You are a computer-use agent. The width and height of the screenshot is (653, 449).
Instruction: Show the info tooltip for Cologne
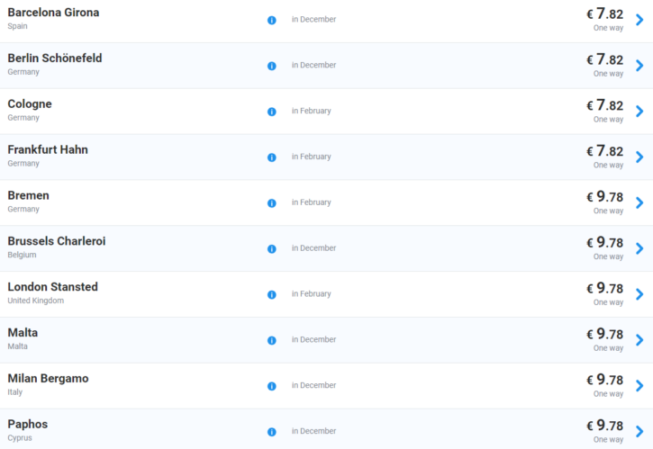point(271,112)
